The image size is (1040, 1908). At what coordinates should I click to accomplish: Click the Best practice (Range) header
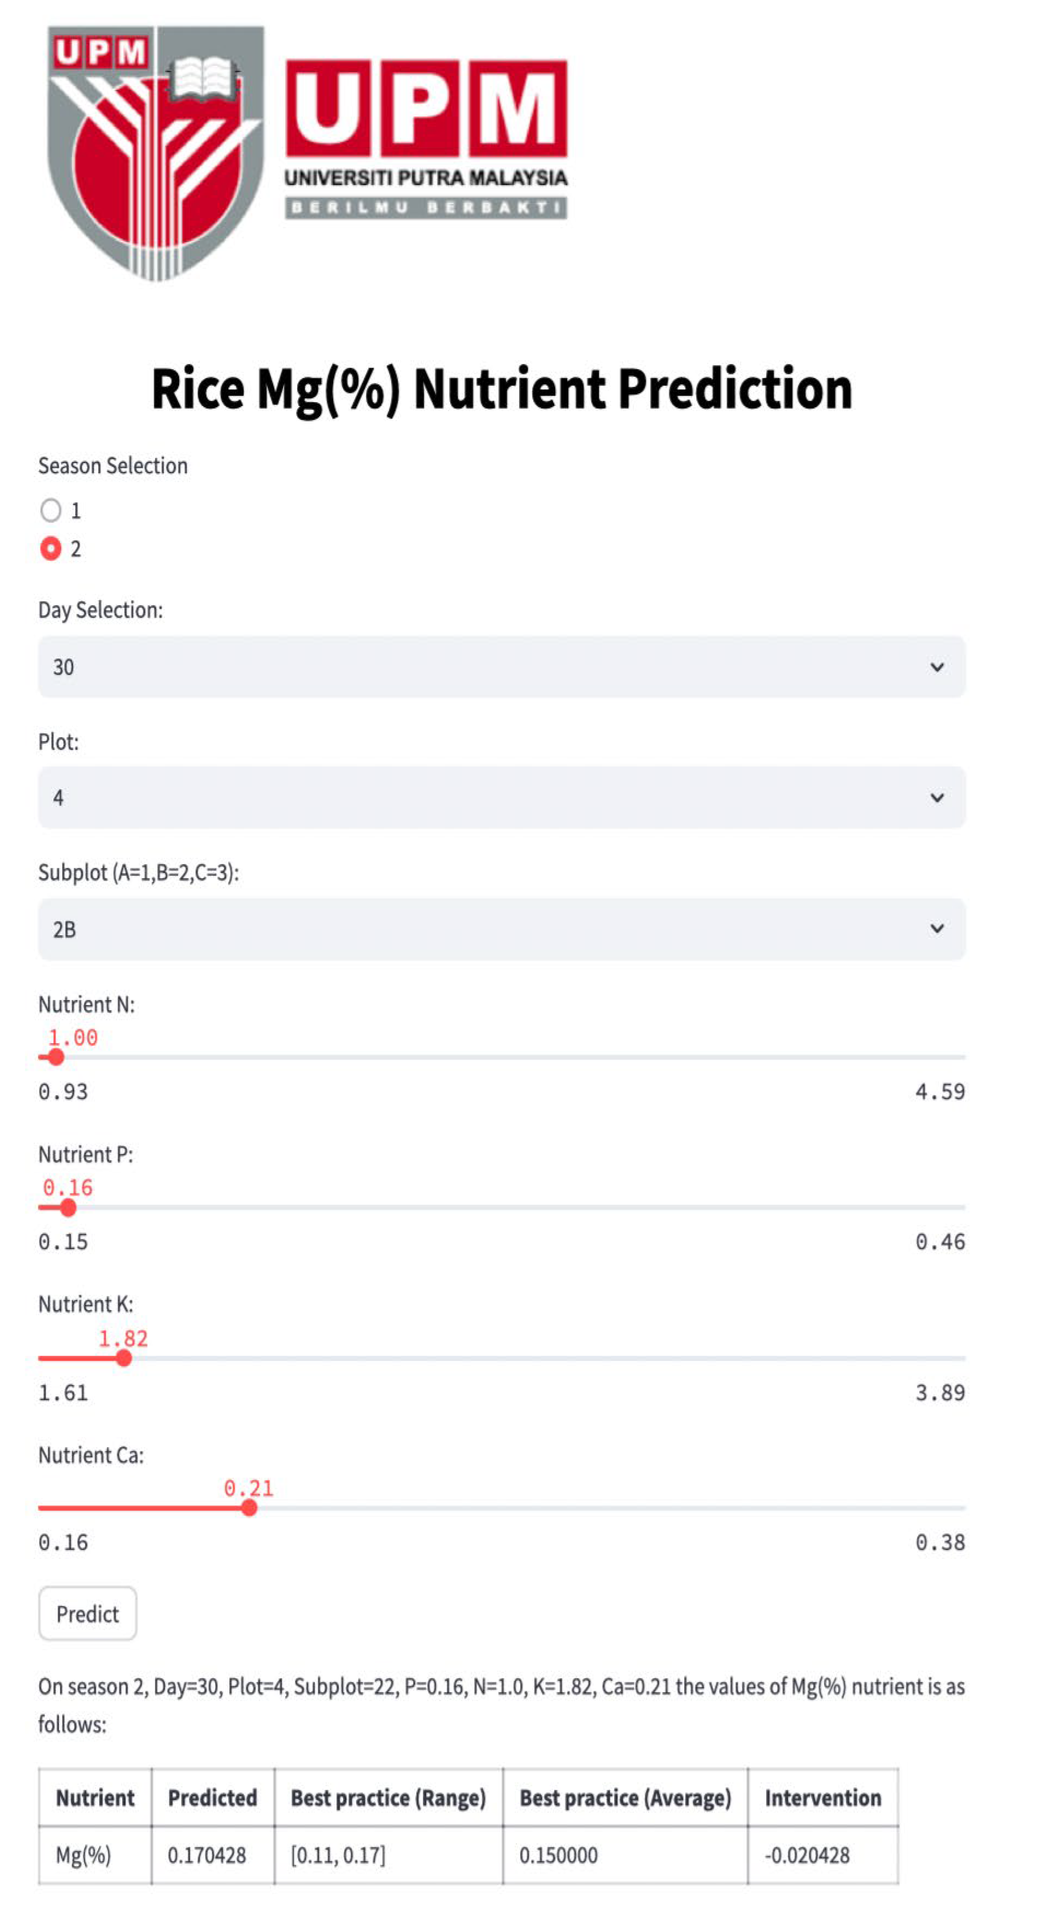click(x=387, y=1798)
